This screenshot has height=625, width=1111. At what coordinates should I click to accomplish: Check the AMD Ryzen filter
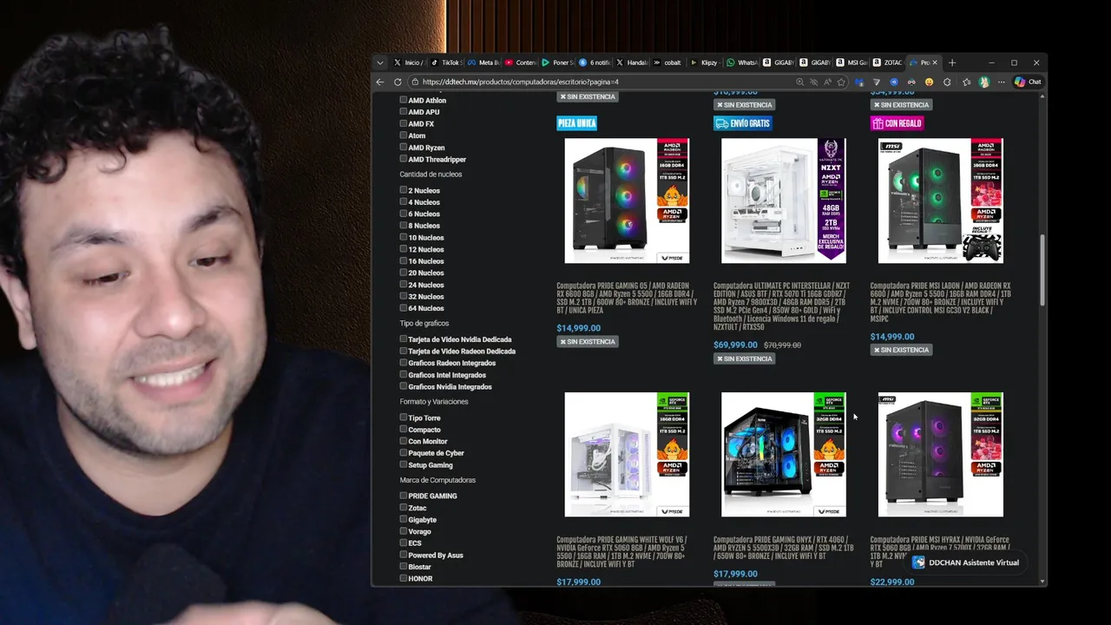[404, 148]
